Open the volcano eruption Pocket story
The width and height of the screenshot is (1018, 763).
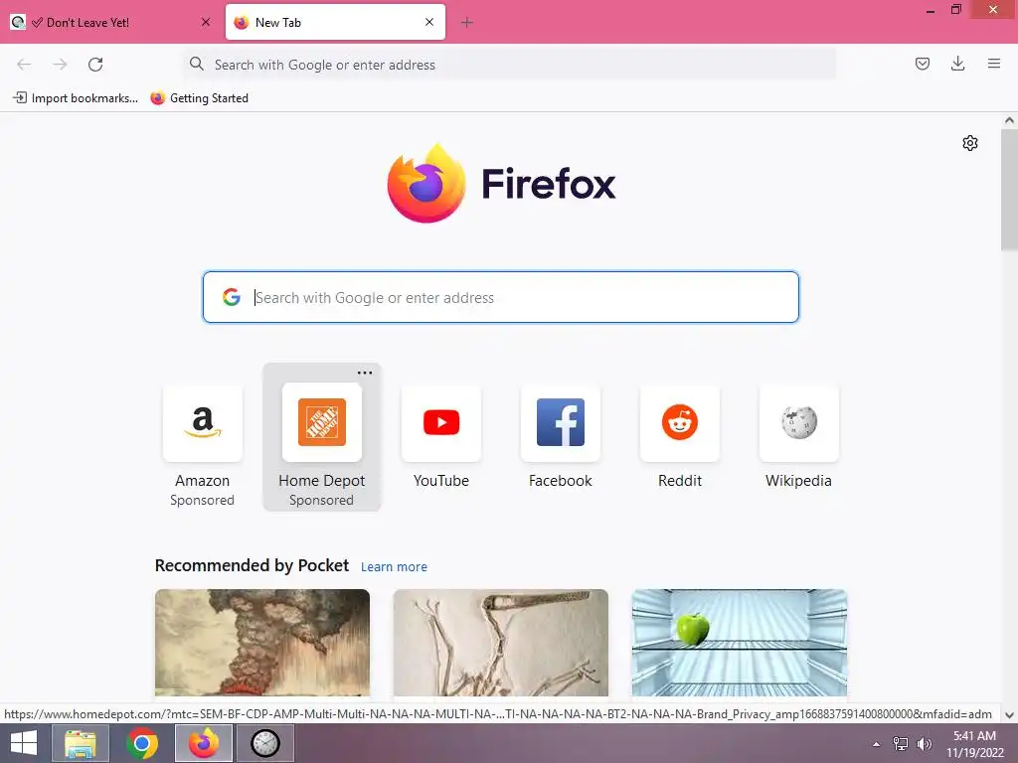click(x=262, y=643)
